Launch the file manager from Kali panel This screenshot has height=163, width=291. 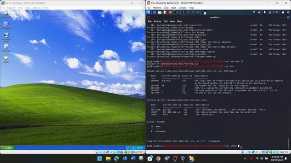160,12
